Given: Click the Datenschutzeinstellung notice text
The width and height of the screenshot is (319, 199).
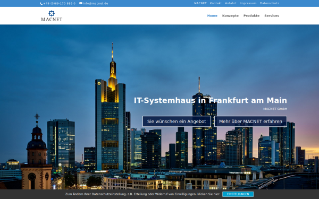Looking at the screenshot, I should [x=142, y=194].
